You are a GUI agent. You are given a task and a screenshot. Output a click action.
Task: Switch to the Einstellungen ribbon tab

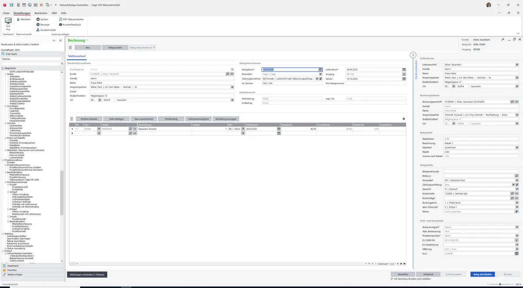tap(22, 13)
